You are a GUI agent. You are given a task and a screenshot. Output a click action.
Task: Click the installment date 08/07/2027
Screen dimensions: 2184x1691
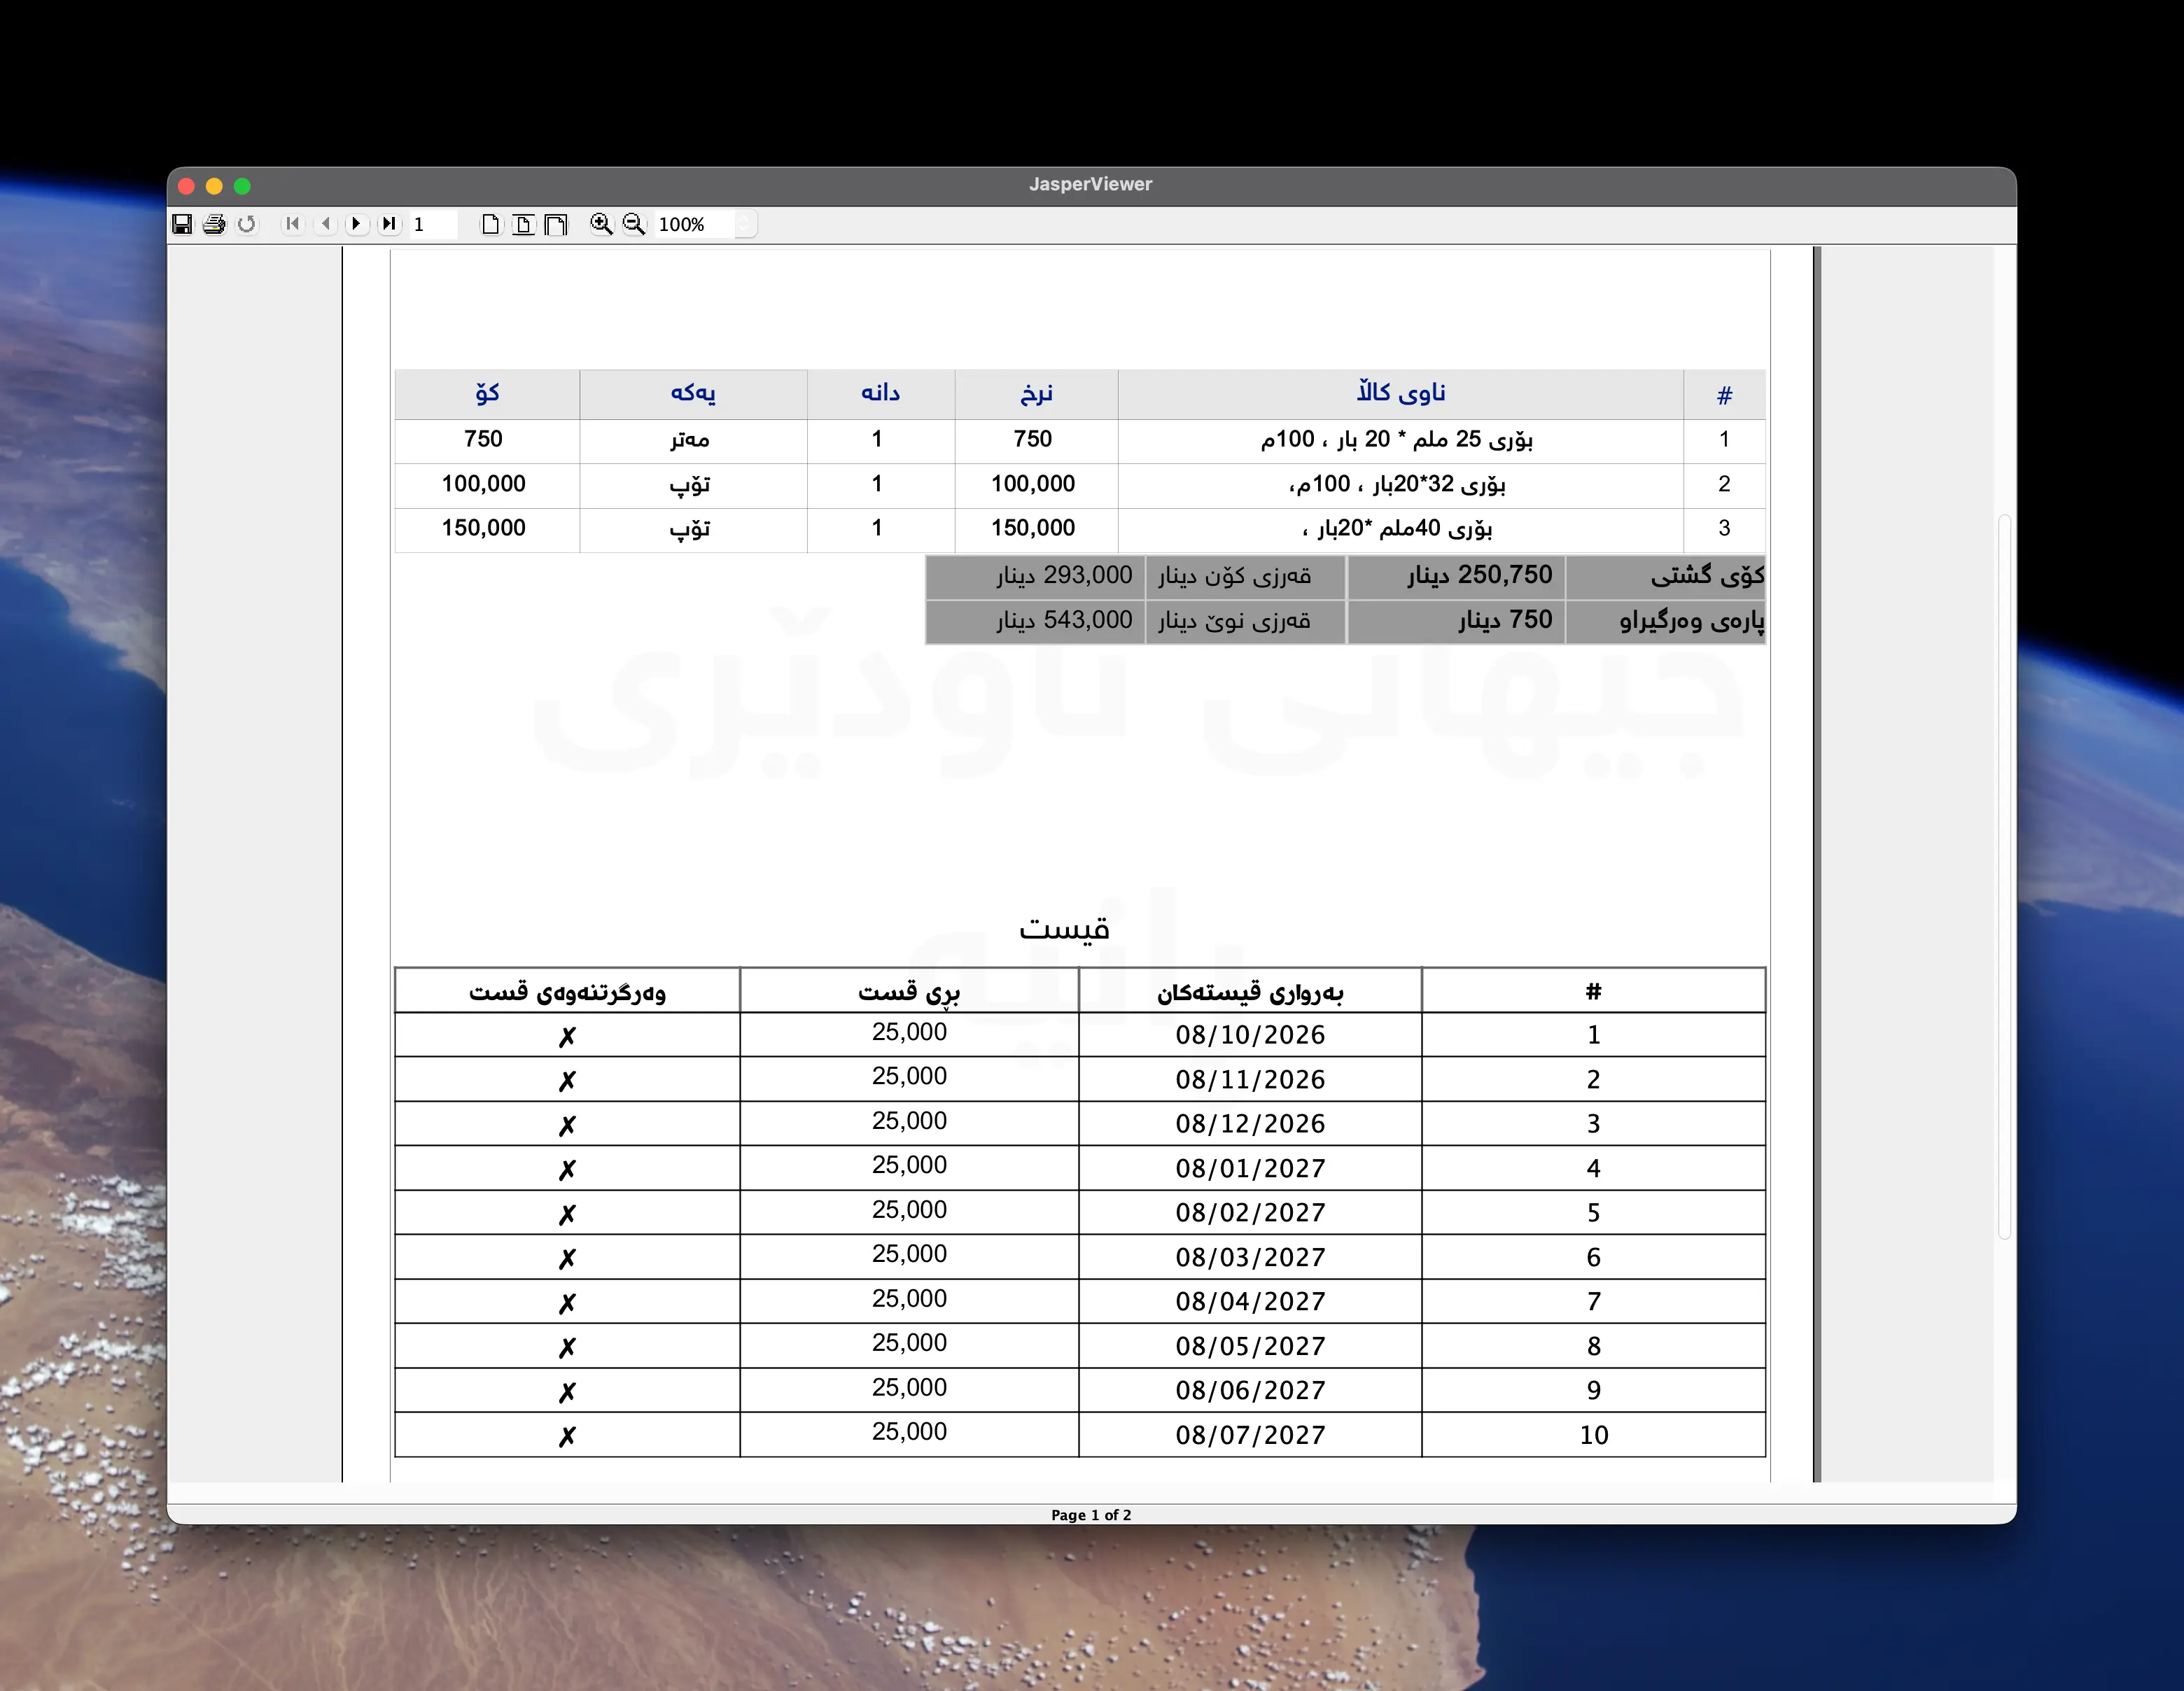tap(1250, 1436)
